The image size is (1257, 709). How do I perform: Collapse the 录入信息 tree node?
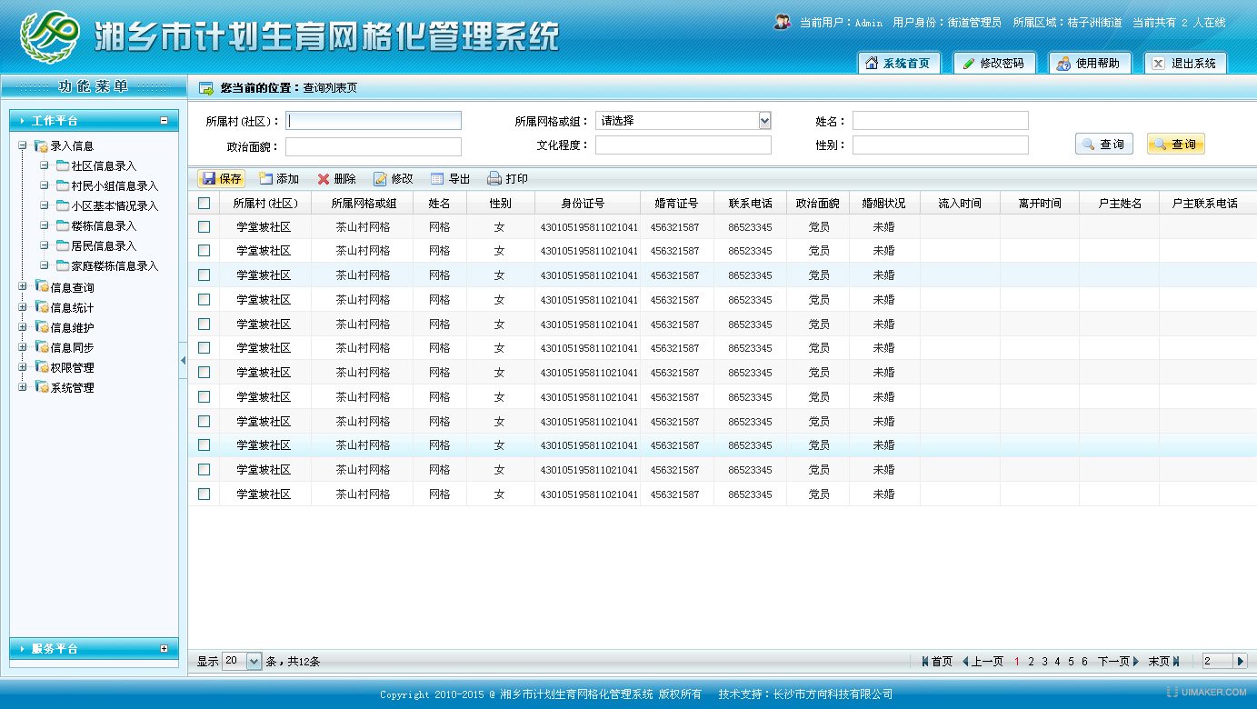point(23,145)
